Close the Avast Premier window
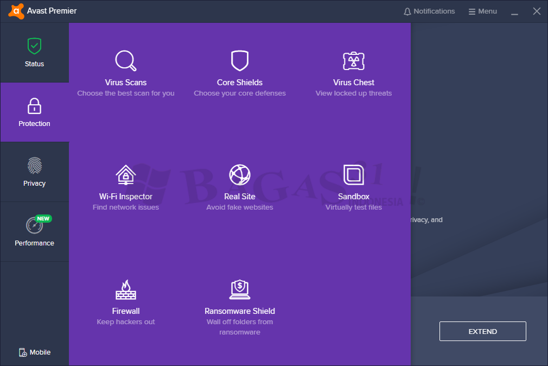This screenshot has height=366, width=548. pos(537,11)
